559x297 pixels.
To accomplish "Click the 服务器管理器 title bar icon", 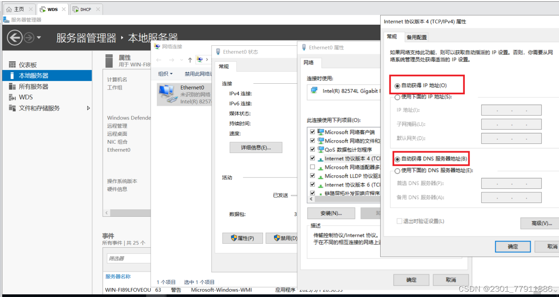I will tap(6, 20).
